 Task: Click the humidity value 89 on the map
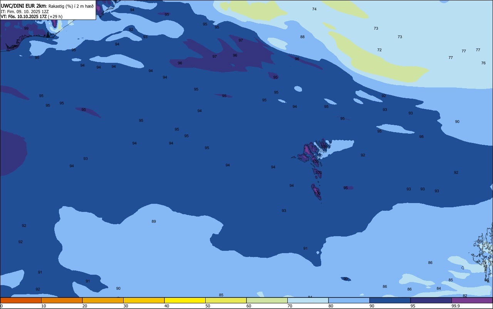pyautogui.click(x=154, y=222)
